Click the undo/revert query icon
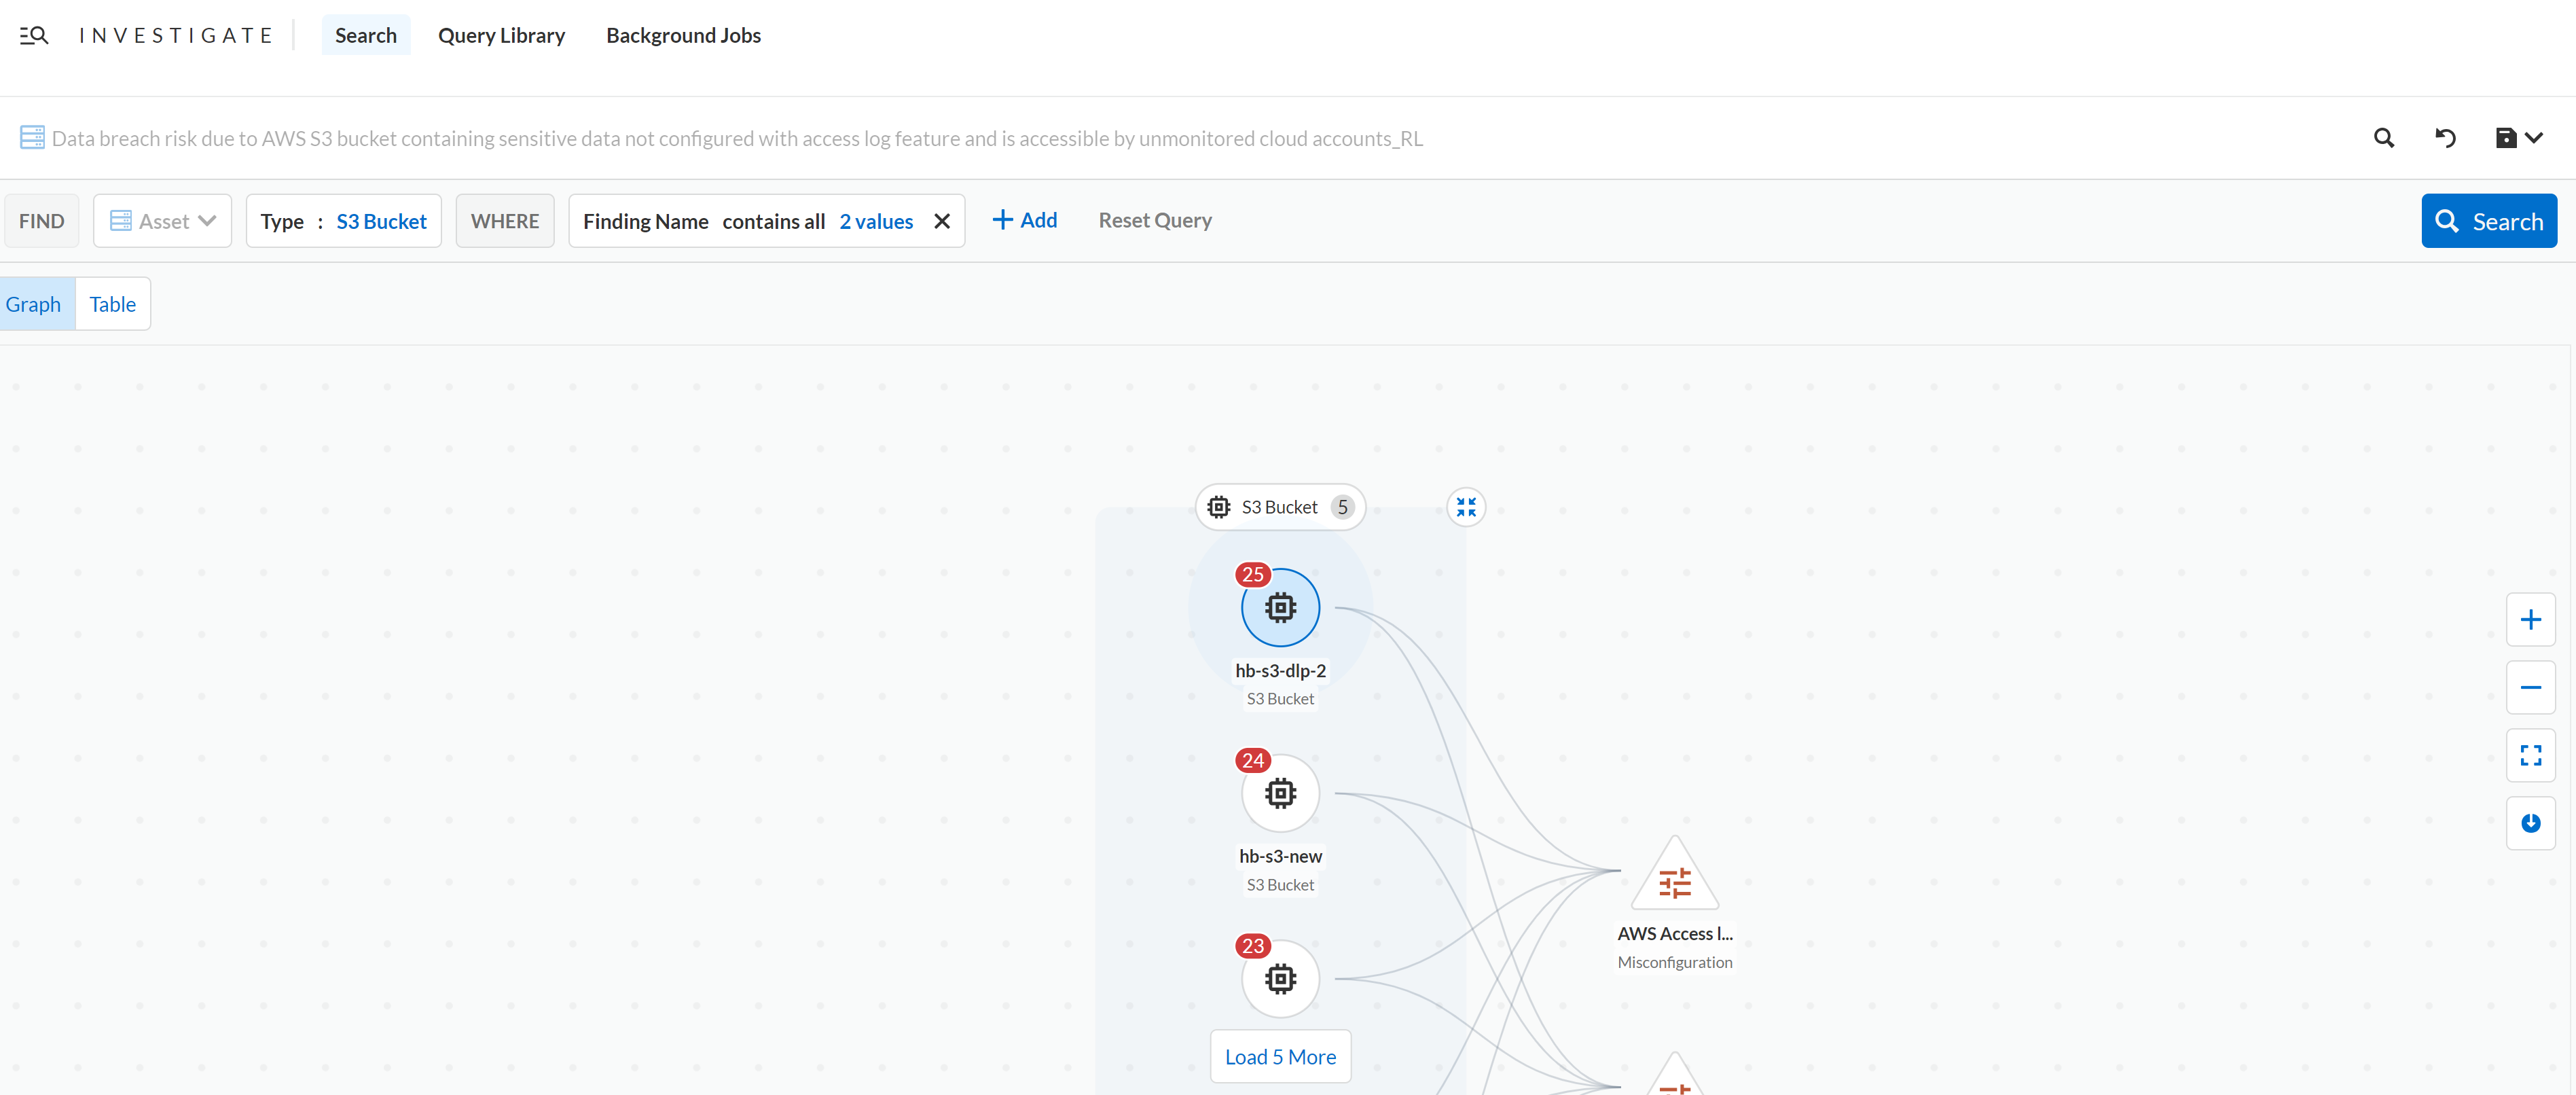 pos(2445,138)
